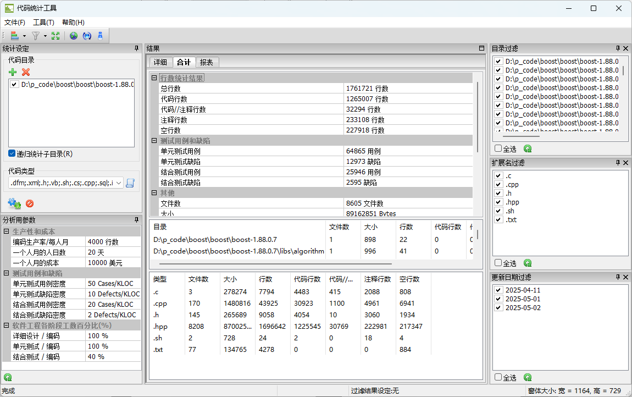The image size is (632, 397).
Task: Toggle 递归统计子目录 checkbox
Action: (12, 154)
